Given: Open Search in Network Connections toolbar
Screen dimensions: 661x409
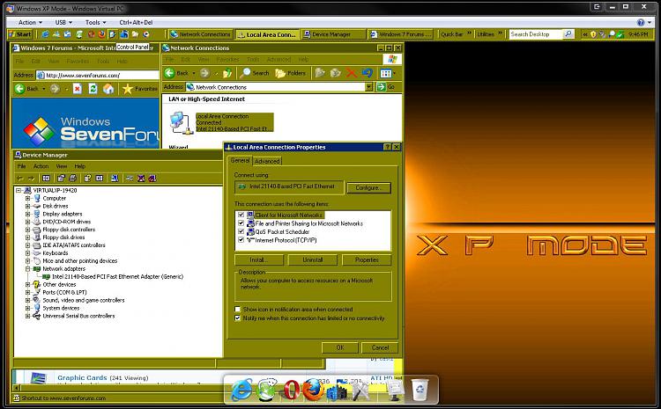Looking at the screenshot, I should (x=255, y=73).
